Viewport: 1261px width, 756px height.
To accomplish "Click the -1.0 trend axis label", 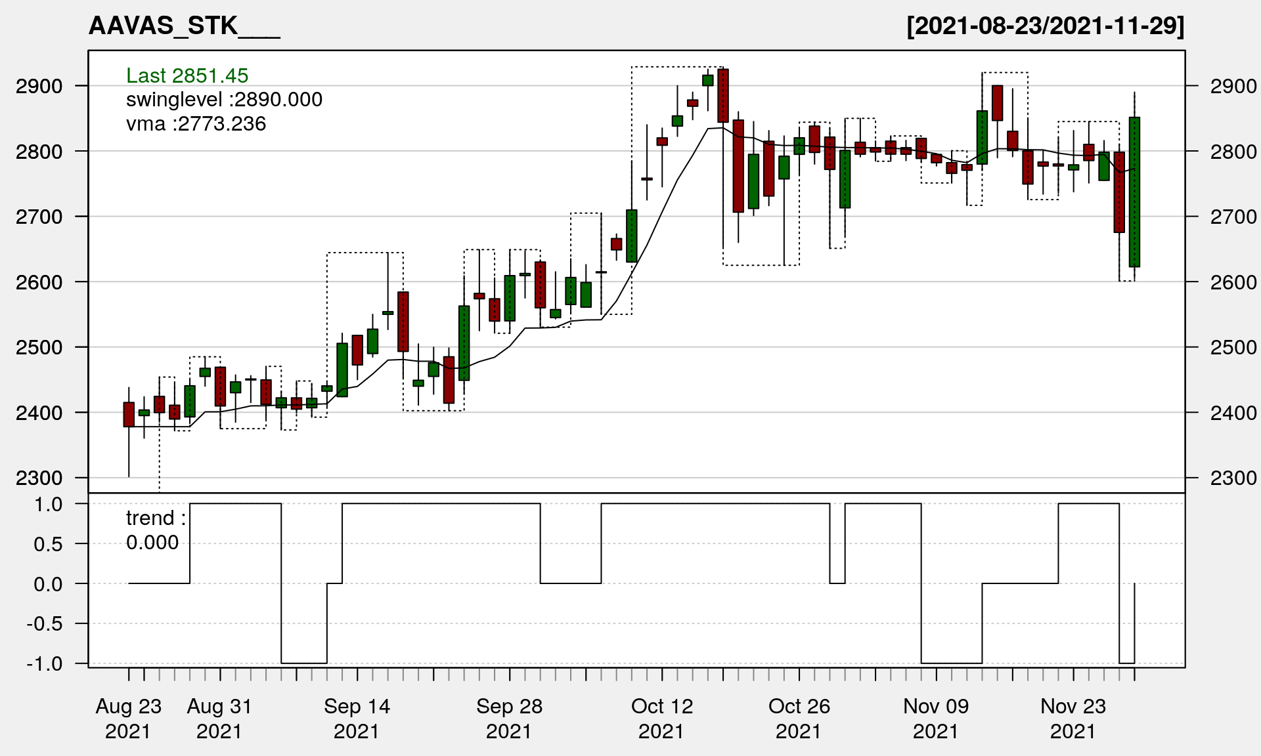I will click(45, 663).
